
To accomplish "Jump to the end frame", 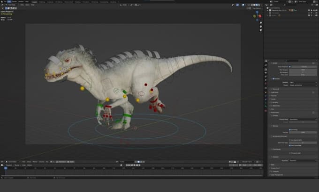I will 140,165.
